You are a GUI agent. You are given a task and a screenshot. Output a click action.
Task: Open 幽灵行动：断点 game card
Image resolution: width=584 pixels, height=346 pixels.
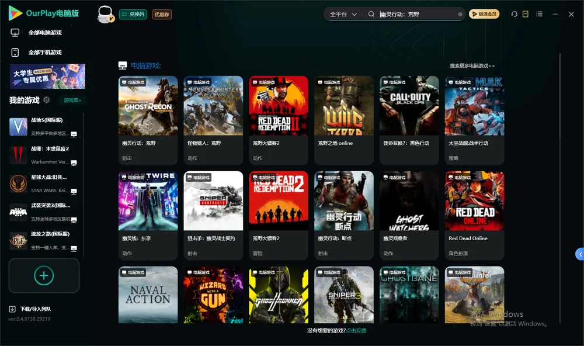pos(344,215)
